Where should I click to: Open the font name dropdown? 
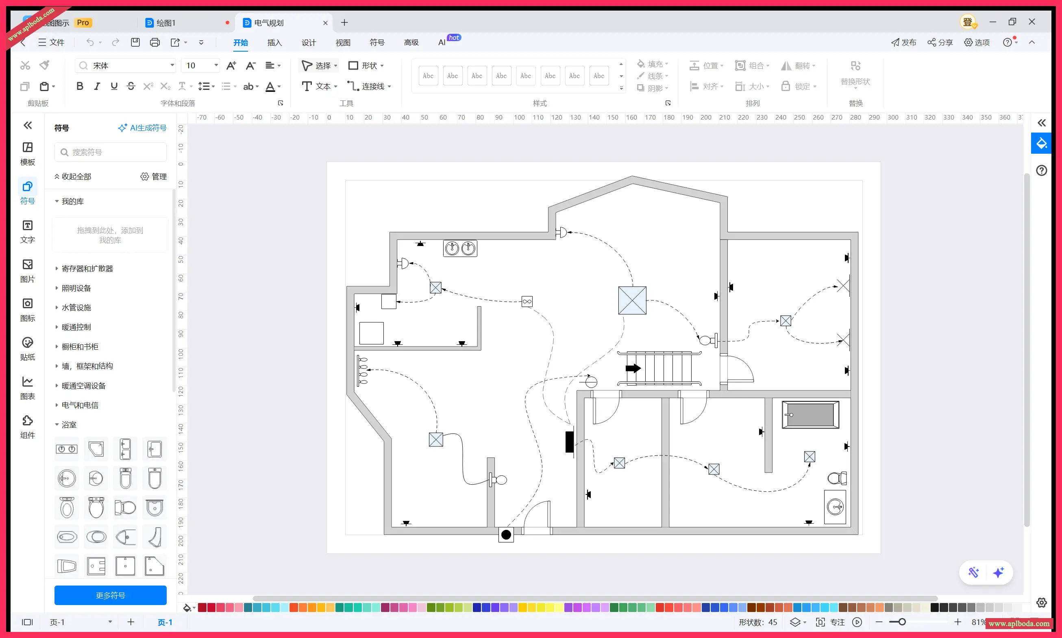click(x=172, y=65)
